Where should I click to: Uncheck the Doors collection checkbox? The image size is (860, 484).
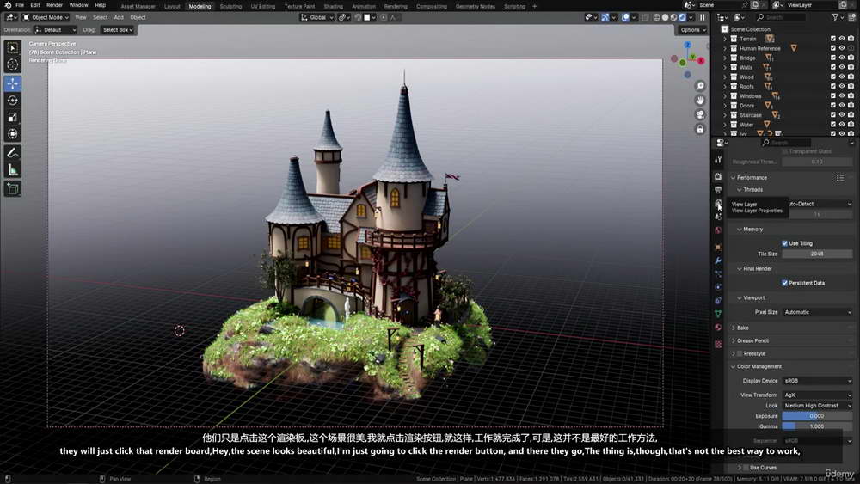833,105
